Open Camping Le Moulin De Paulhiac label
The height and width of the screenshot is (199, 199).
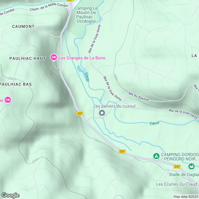(86, 15)
